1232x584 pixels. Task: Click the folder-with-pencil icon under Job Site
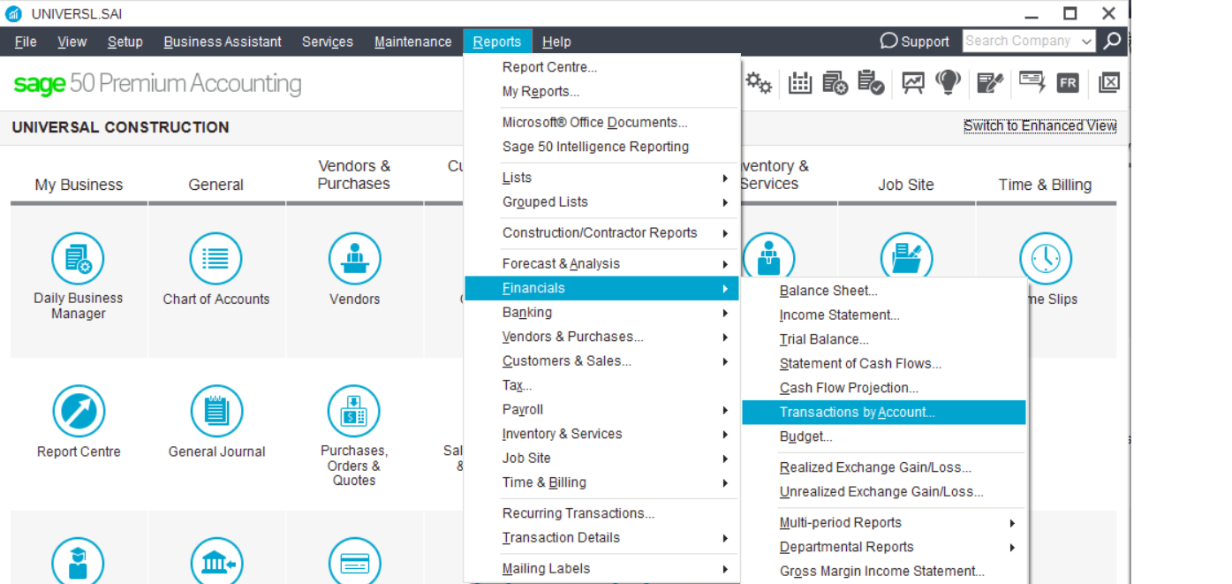[x=906, y=257]
